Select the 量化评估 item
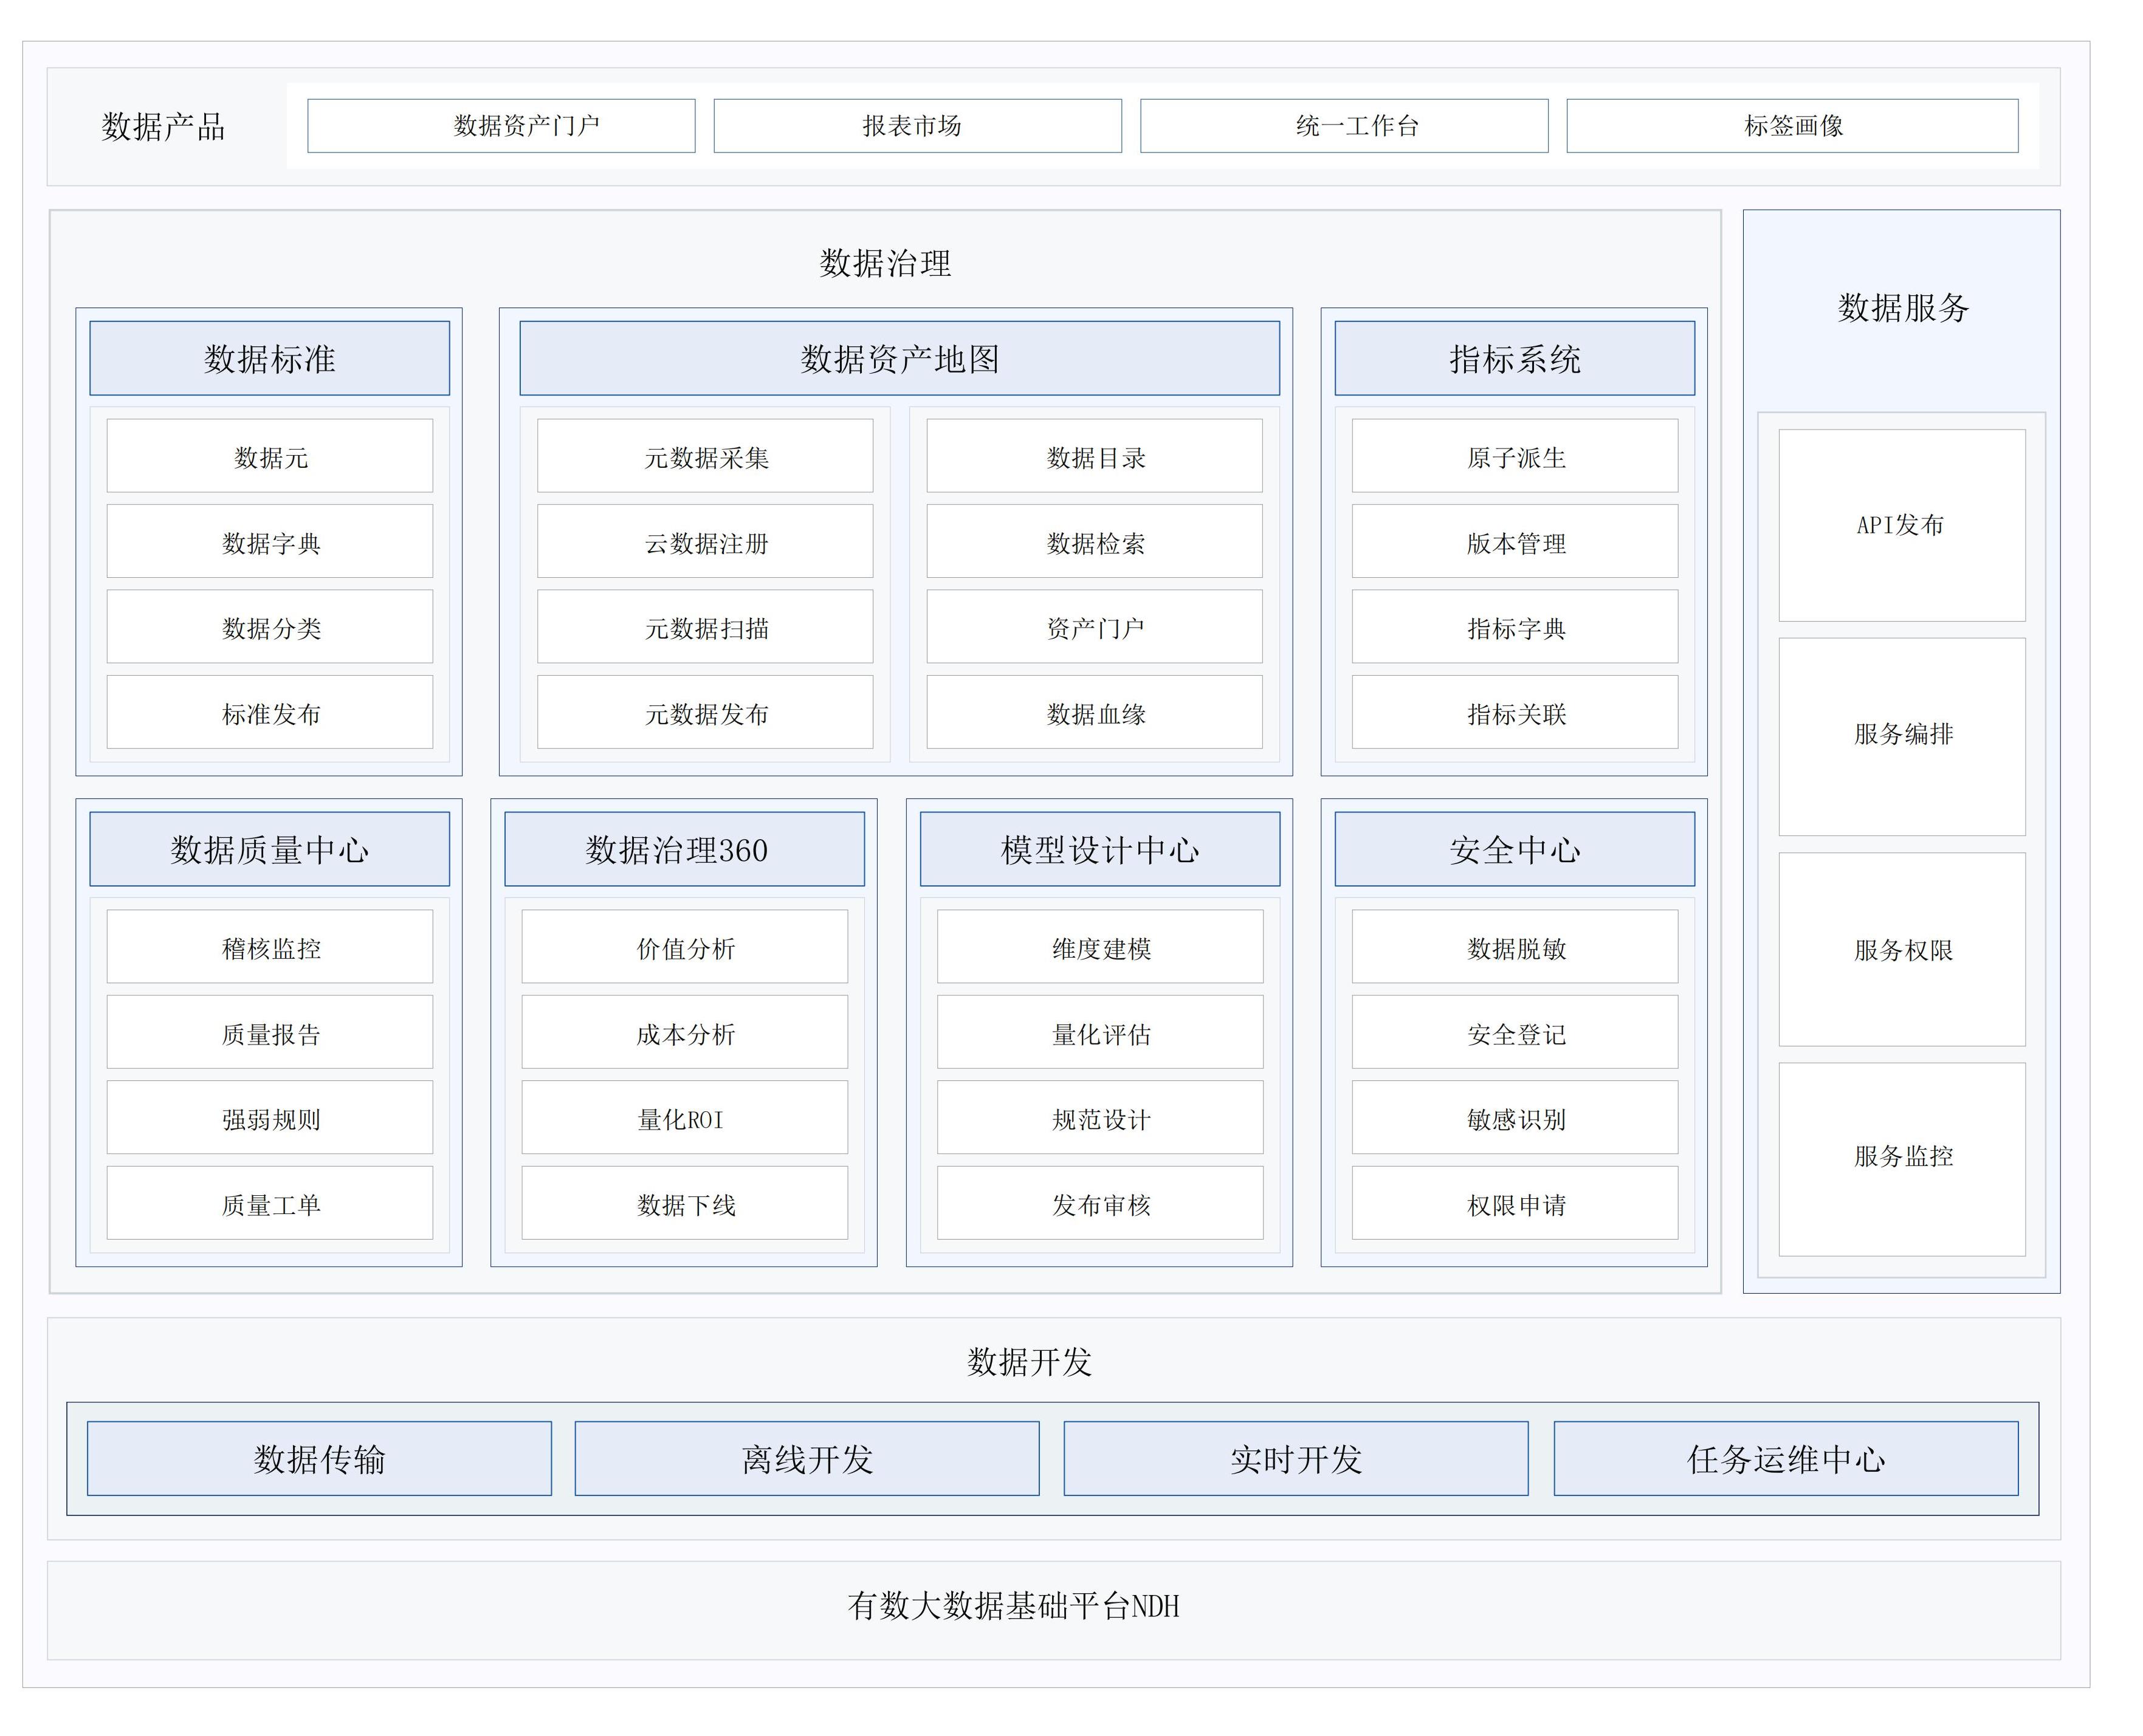Screen dimensions: 2143x1736 1100,1032
